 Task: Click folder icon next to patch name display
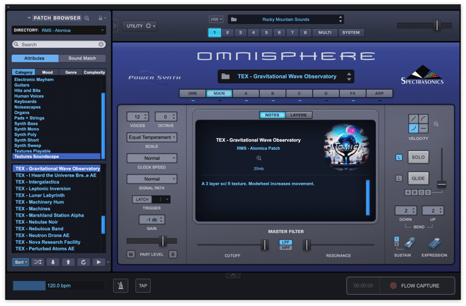pos(226,76)
